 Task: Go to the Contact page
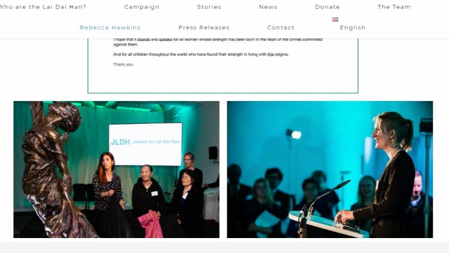(x=281, y=28)
